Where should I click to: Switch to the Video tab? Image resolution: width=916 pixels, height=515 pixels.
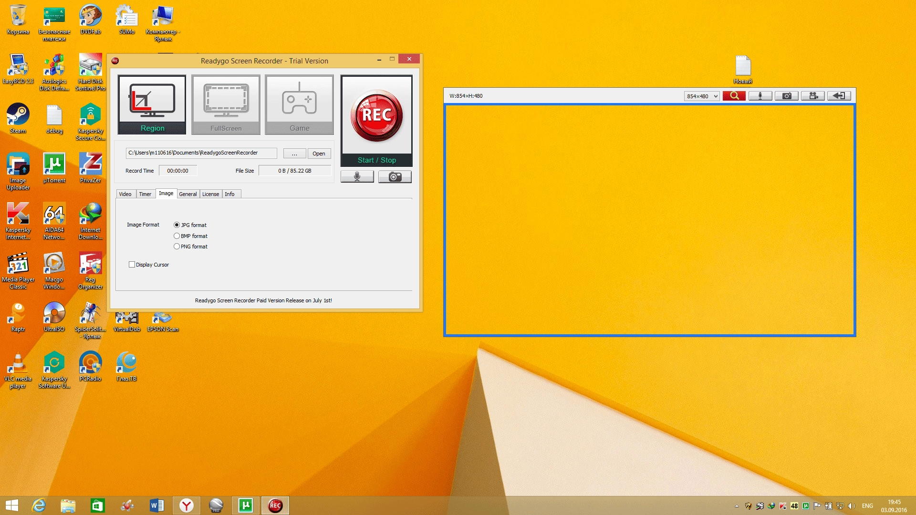(x=125, y=194)
